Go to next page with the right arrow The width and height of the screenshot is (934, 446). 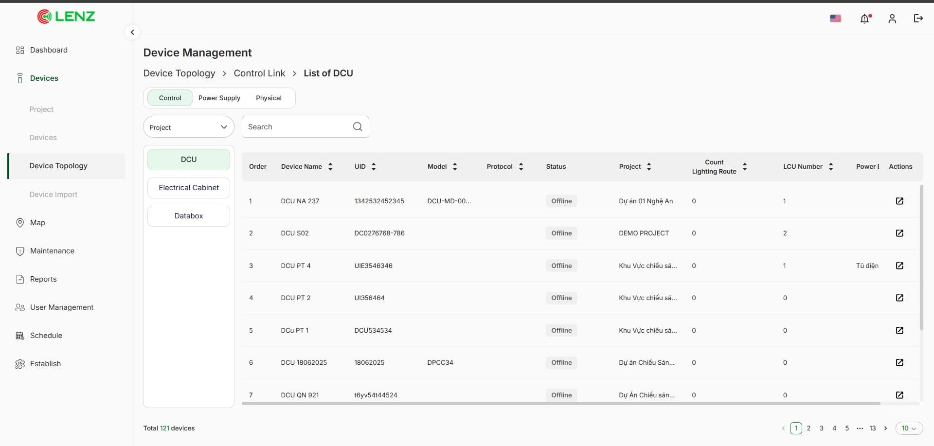[x=885, y=428]
